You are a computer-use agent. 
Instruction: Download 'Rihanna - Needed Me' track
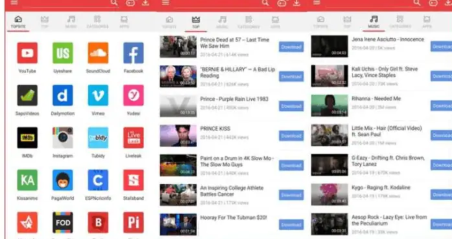click(441, 106)
